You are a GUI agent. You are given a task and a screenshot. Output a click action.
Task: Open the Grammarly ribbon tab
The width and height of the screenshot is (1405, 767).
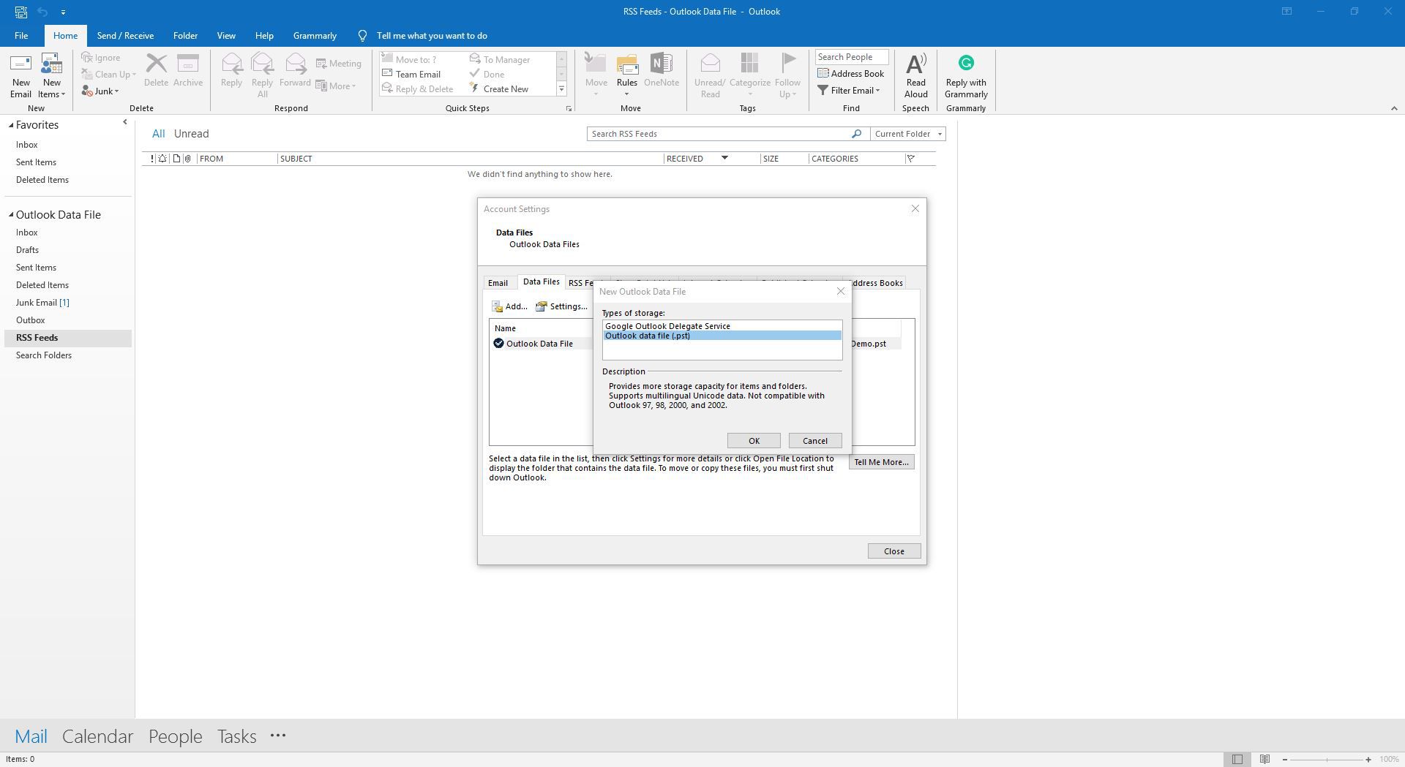[315, 36]
